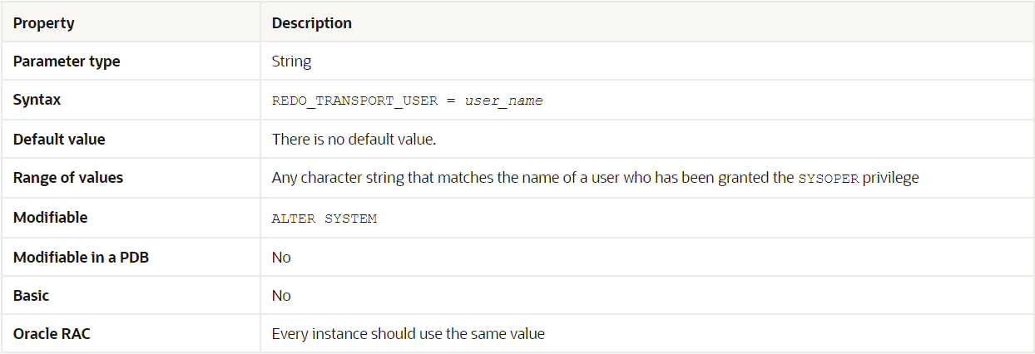Click the No value in the Basic row
Screen dimensions: 1035x354
[x=281, y=295]
